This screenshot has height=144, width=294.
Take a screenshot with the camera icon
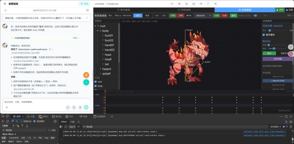coord(194,4)
